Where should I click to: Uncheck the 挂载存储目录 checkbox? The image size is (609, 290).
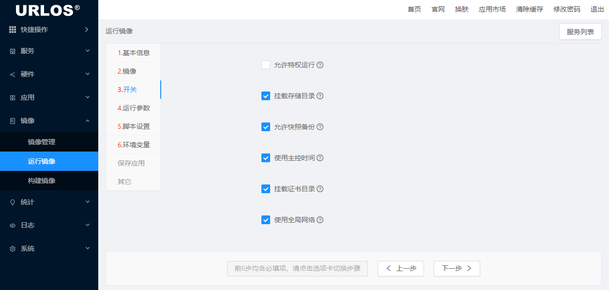coord(266,96)
